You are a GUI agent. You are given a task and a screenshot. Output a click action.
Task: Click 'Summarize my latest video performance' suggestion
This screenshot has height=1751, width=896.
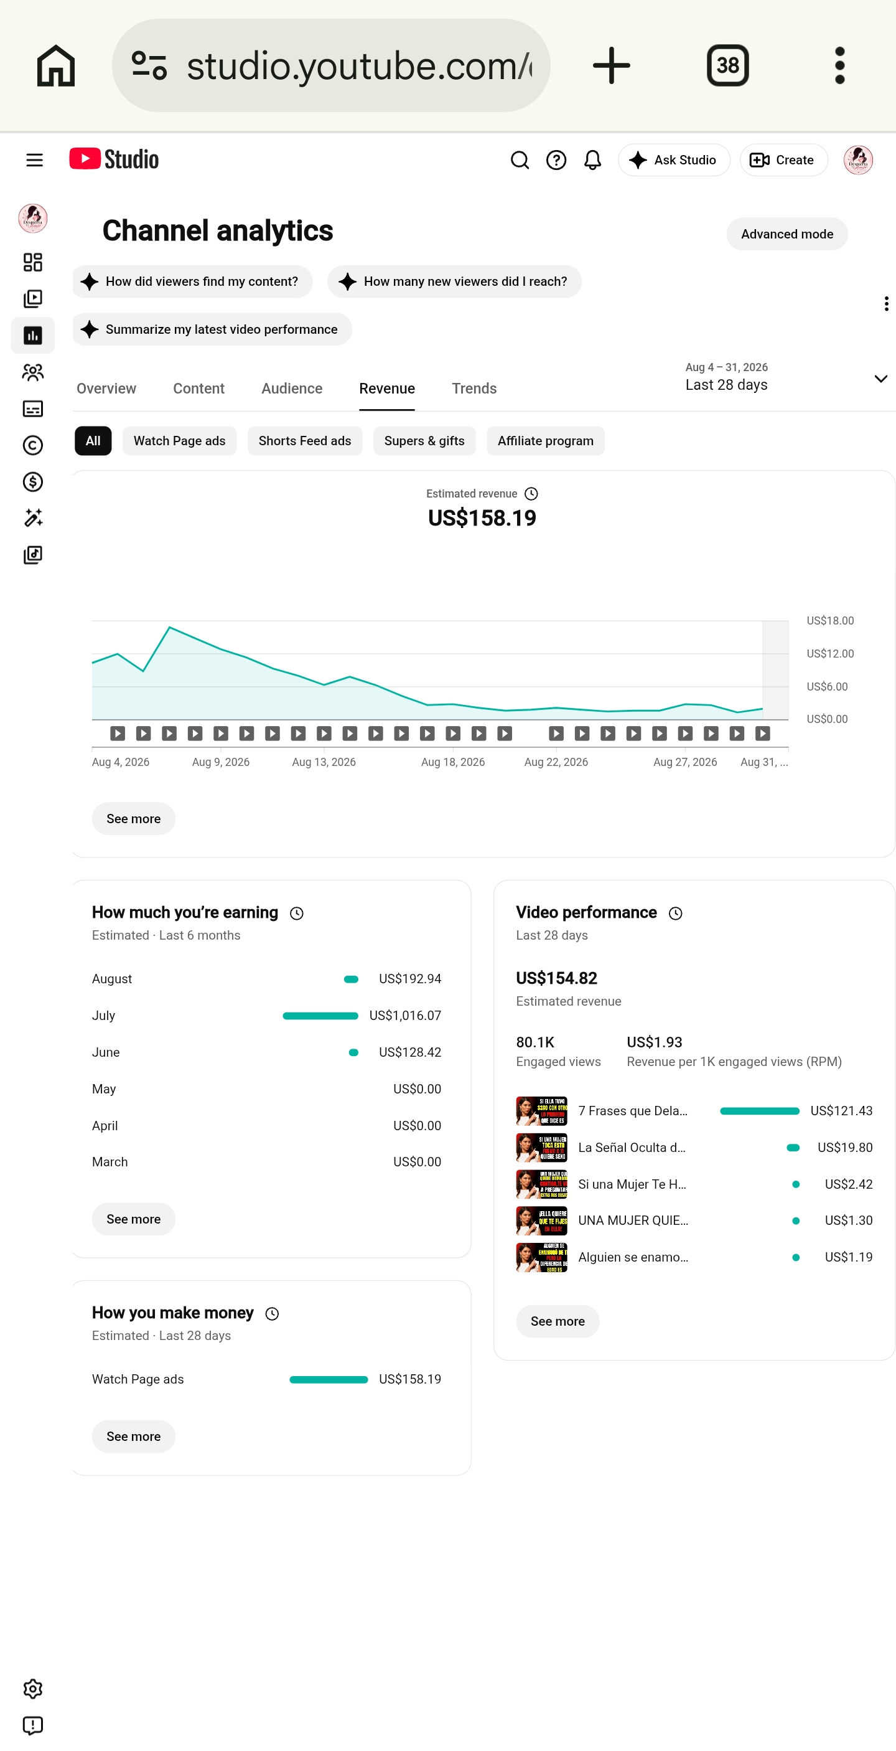[x=212, y=329]
